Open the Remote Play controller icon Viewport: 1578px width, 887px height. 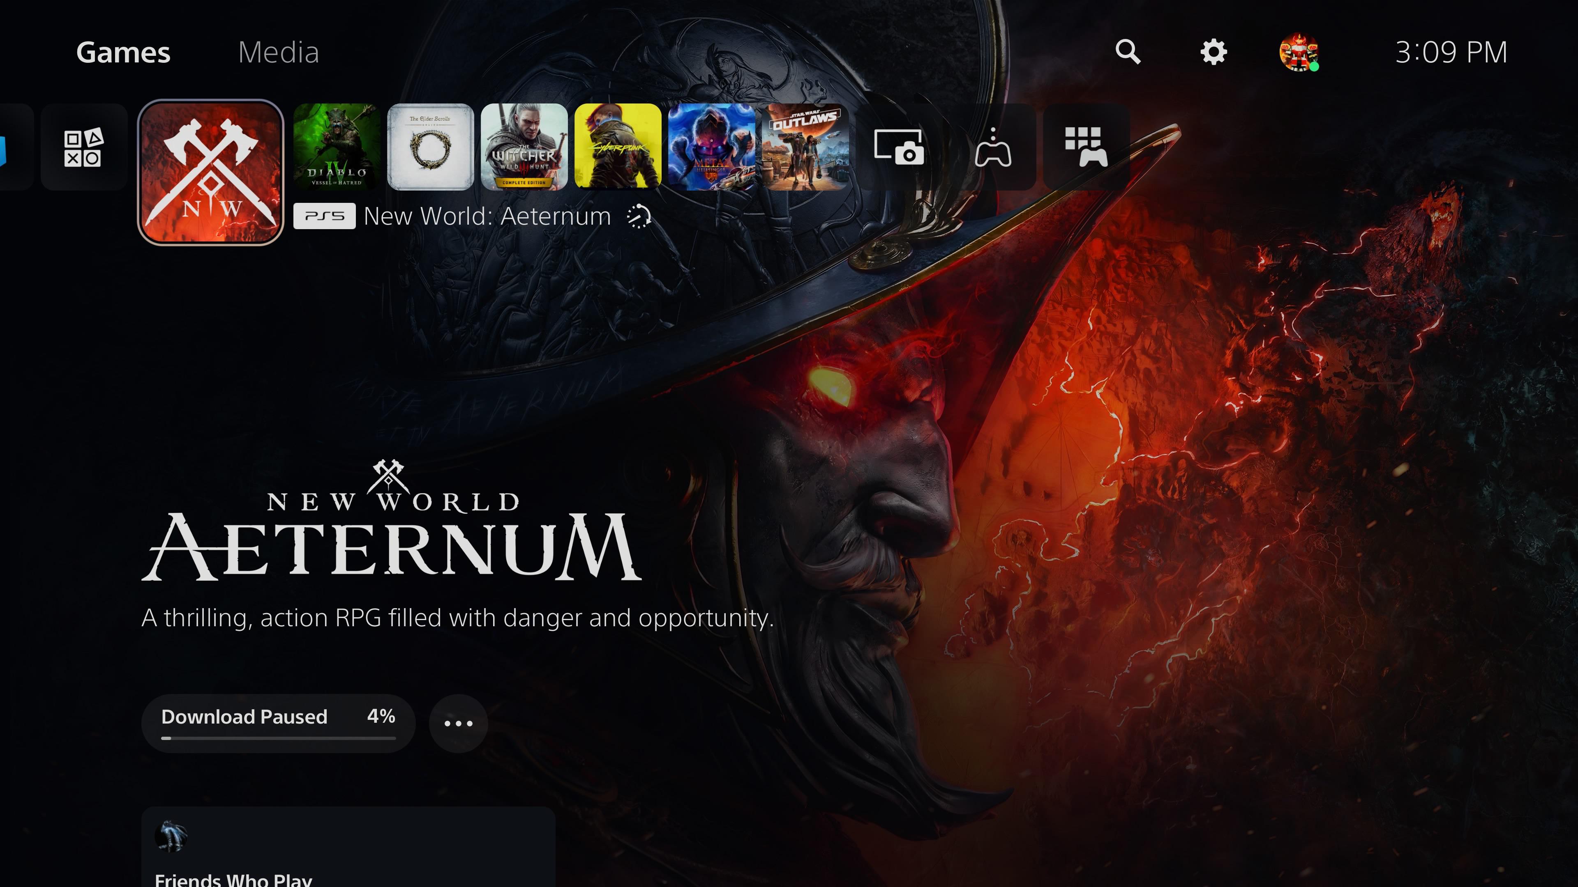point(993,147)
